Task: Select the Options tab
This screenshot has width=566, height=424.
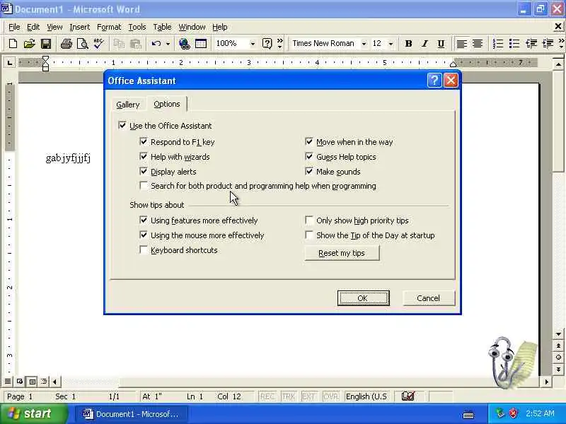Action: pyautogui.click(x=167, y=104)
